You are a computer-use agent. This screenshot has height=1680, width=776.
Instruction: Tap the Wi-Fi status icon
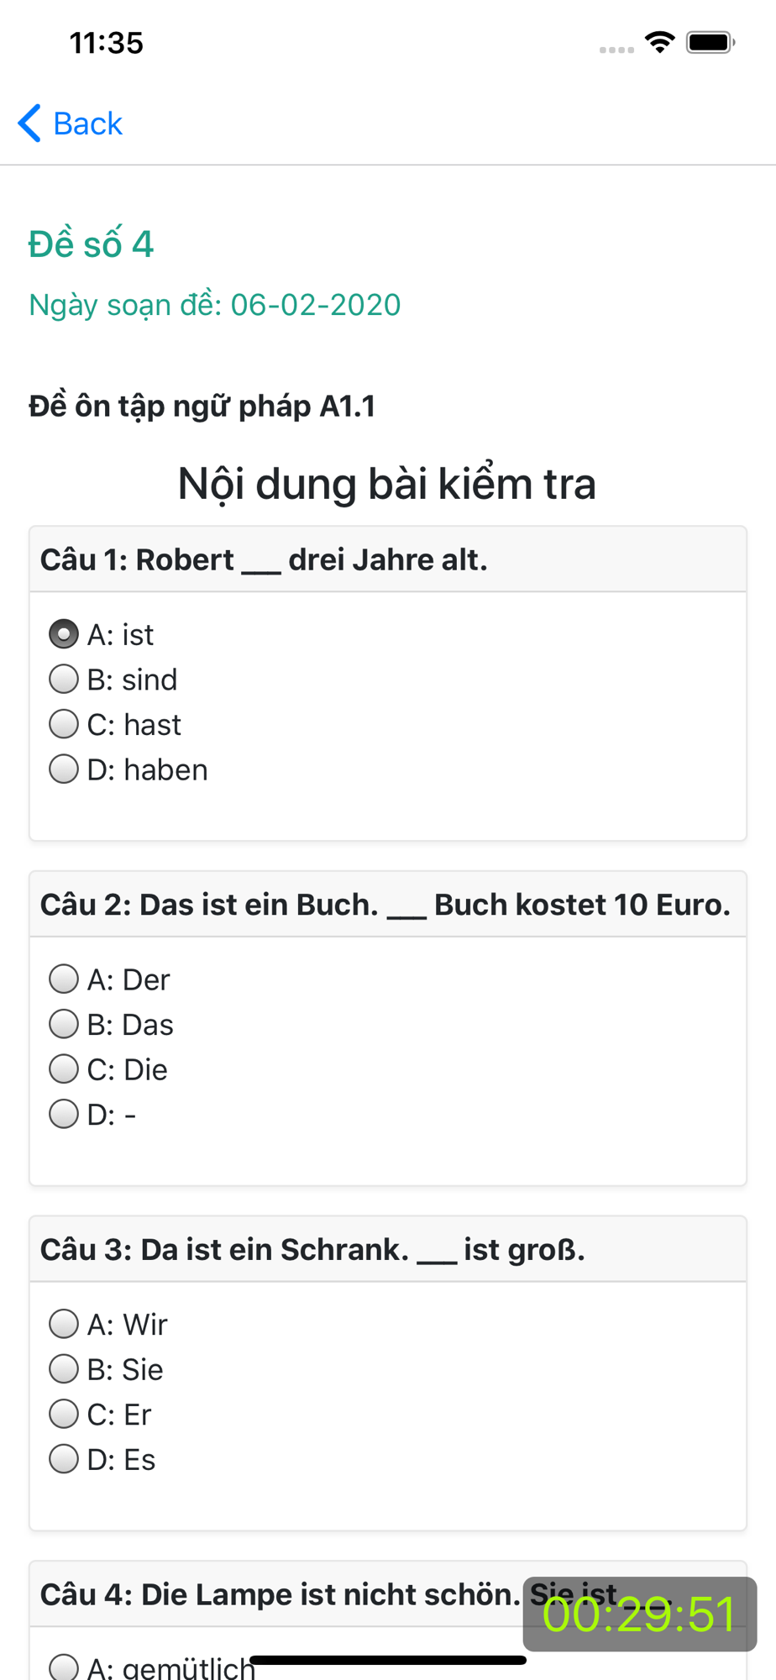point(660,42)
